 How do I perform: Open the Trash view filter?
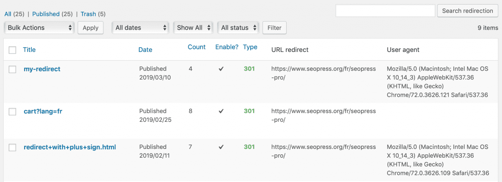pos(88,14)
